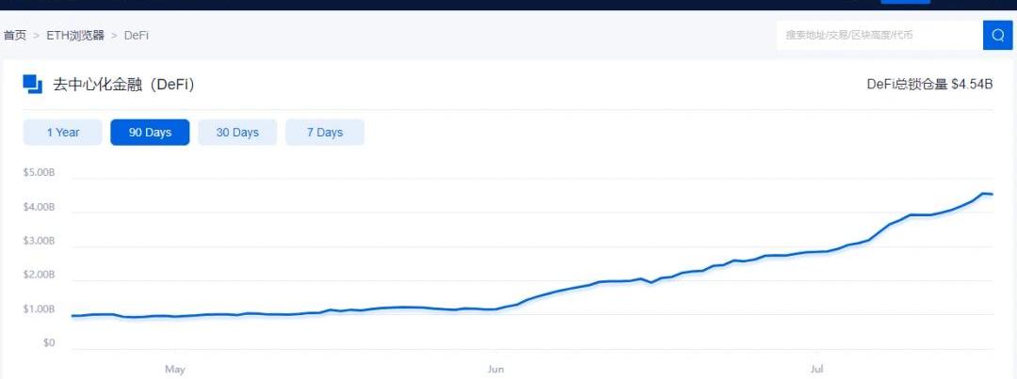
Task: Click the DeFi breadcrumb item
Action: [x=137, y=36]
